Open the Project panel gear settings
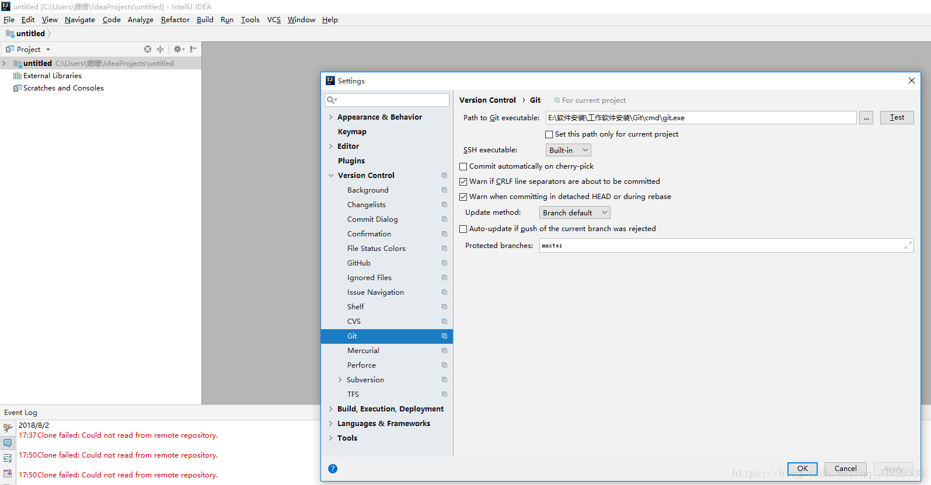931x485 pixels. 179,50
